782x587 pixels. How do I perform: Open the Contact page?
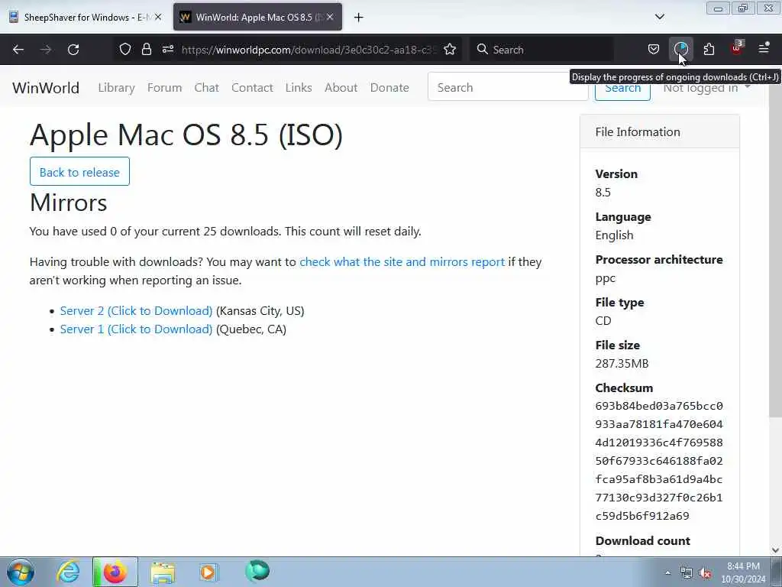pyautogui.click(x=252, y=88)
